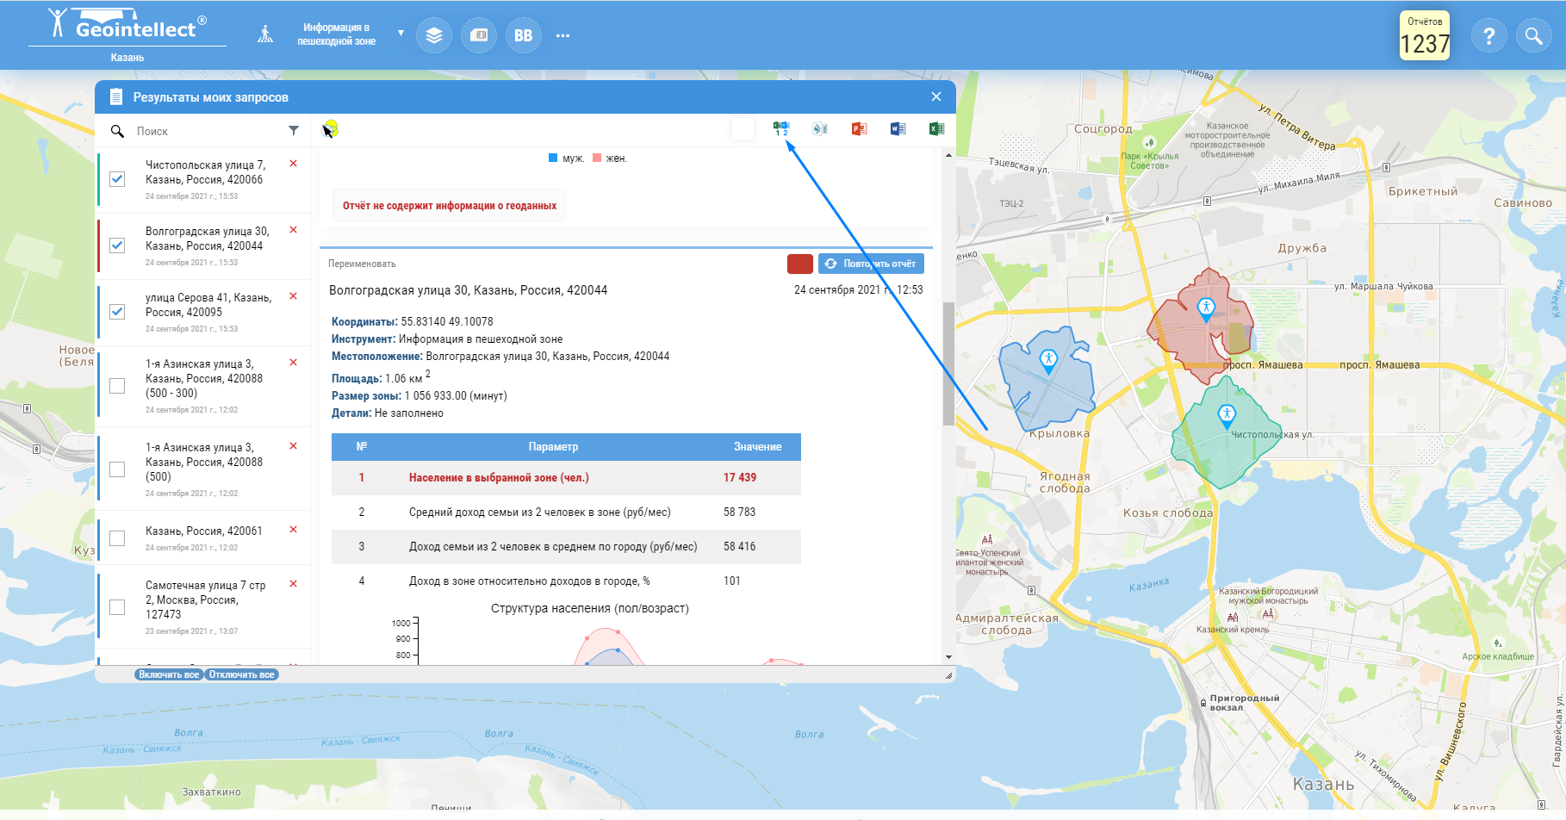Uncheck Чистопольская улица 7 report
This screenshot has width=1566, height=820.
point(117,179)
